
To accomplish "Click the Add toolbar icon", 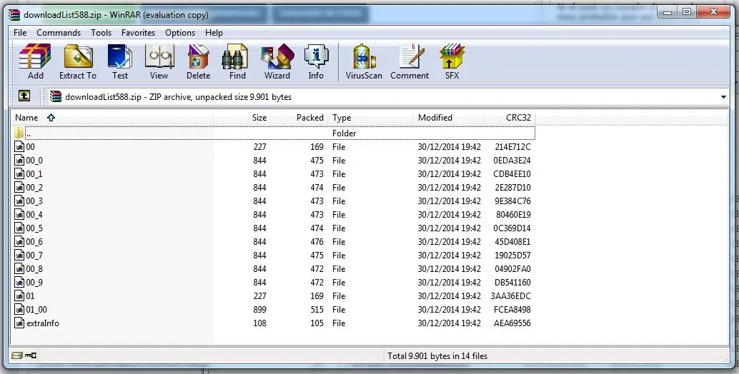I will pyautogui.click(x=35, y=61).
